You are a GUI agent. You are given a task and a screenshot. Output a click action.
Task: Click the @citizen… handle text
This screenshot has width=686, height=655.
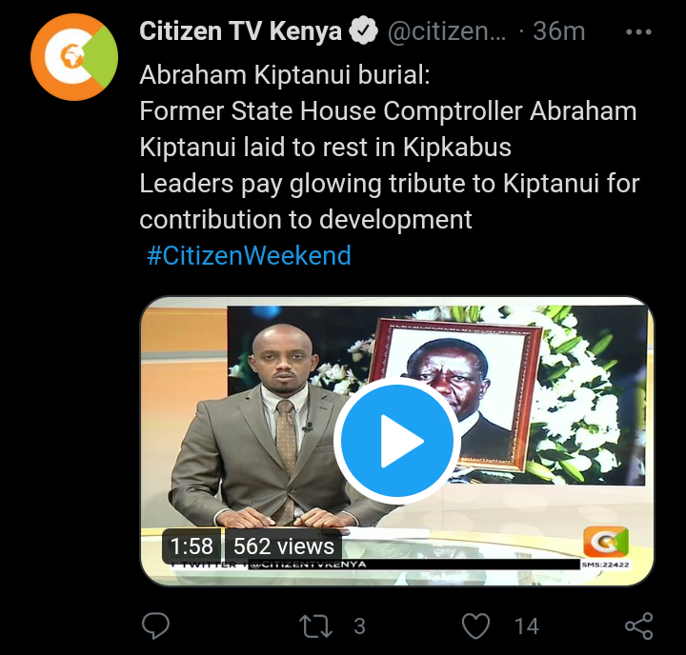tap(447, 31)
